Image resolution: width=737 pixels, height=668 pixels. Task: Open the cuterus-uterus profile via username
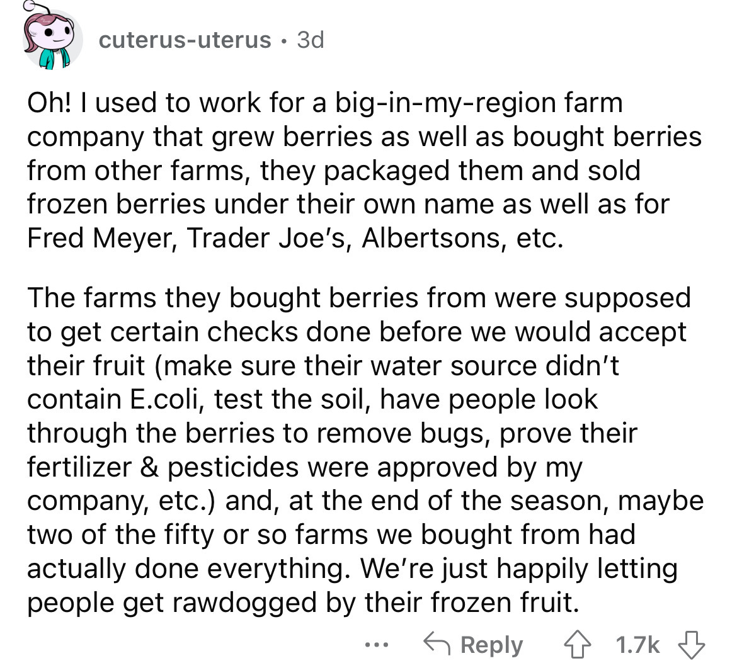pos(185,40)
